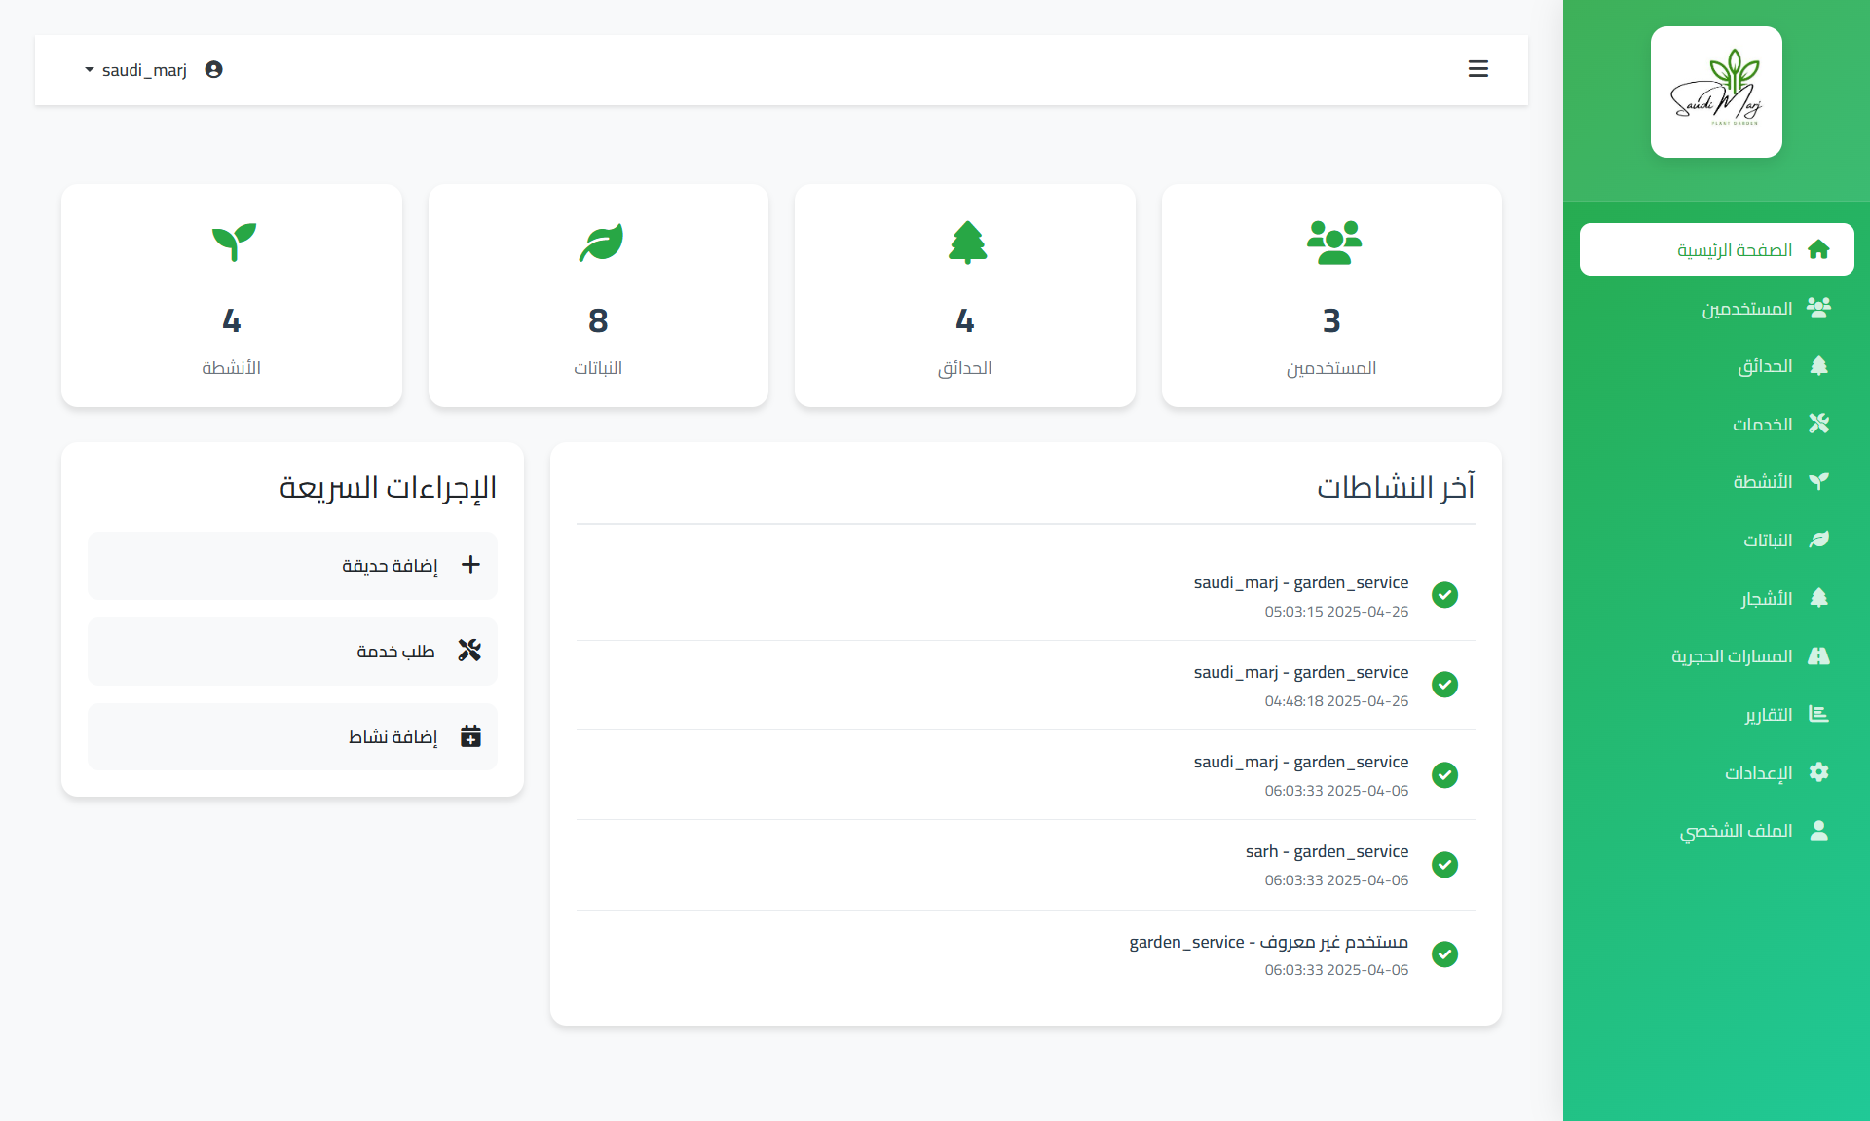Image resolution: width=1870 pixels, height=1121 pixels.
Task: Click the users icon in المستخدمين stat card
Action: (1333, 243)
